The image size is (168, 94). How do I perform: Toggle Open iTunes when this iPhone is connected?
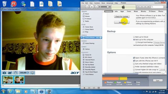point(134,58)
